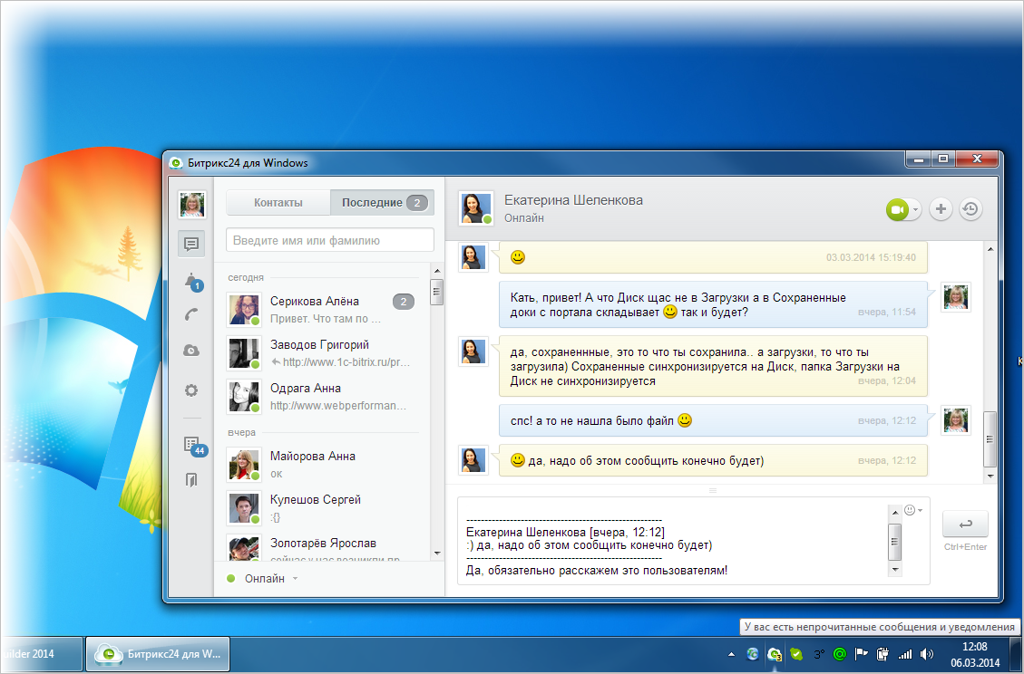Click message 'спс! а то не нашла было файл'
The image size is (1024, 674).
713,421
